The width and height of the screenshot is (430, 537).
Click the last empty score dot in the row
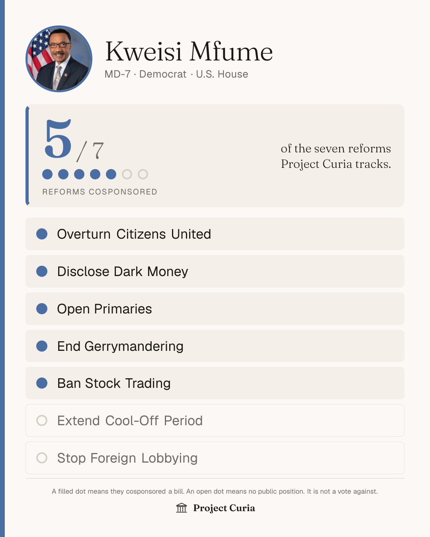click(143, 174)
